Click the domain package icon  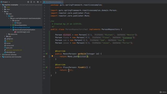point(13,21)
